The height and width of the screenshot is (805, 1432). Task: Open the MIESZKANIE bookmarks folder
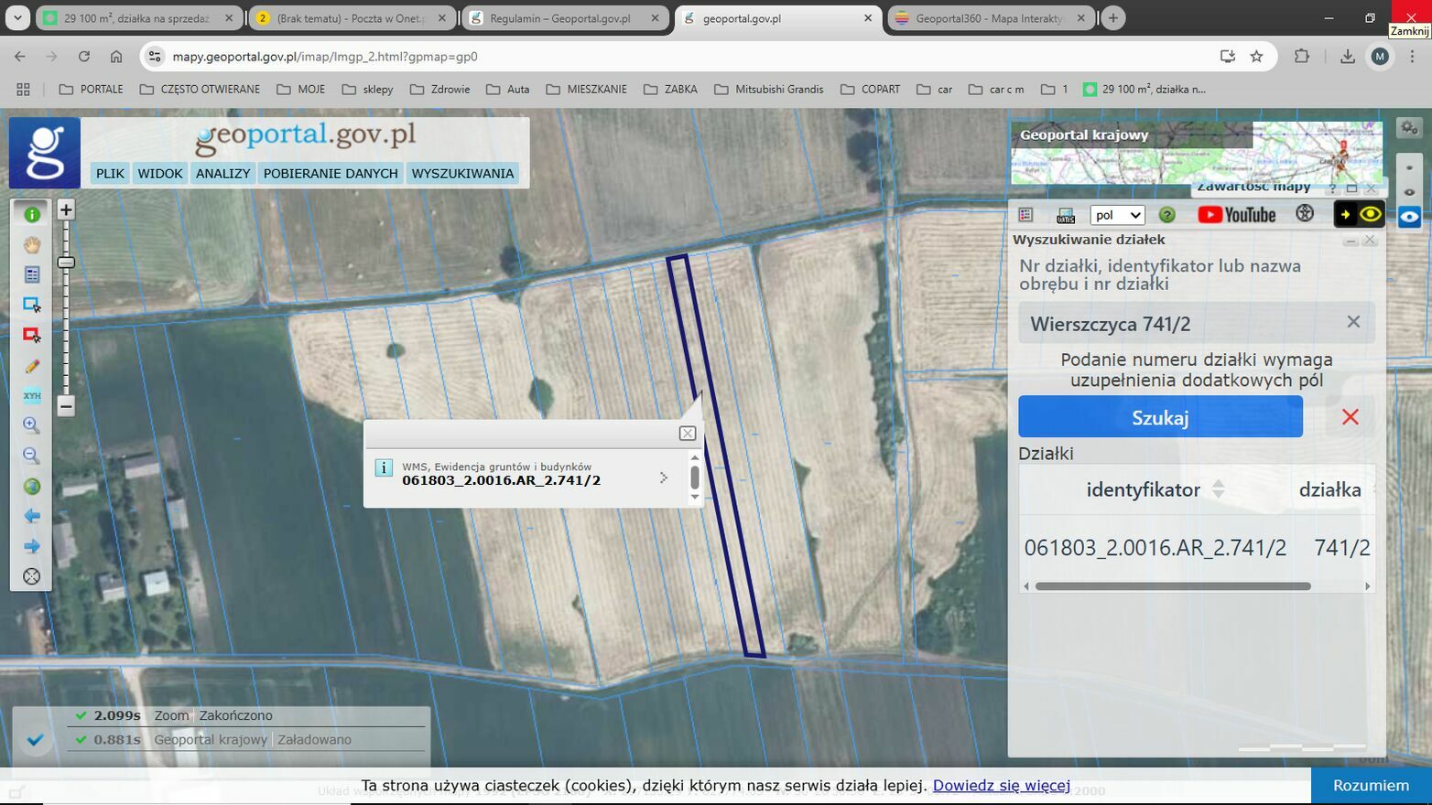pos(586,89)
